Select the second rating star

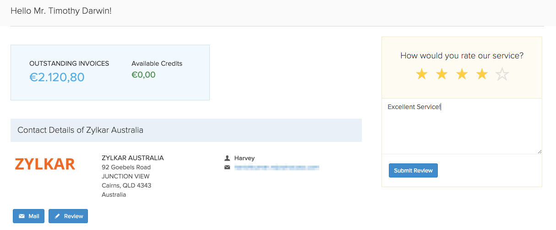tap(442, 74)
